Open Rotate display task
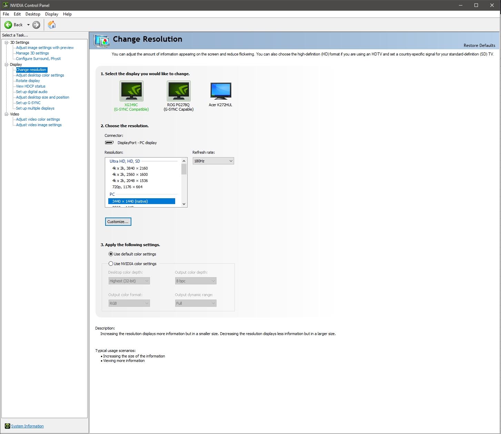This screenshot has height=434, width=501. [28, 81]
